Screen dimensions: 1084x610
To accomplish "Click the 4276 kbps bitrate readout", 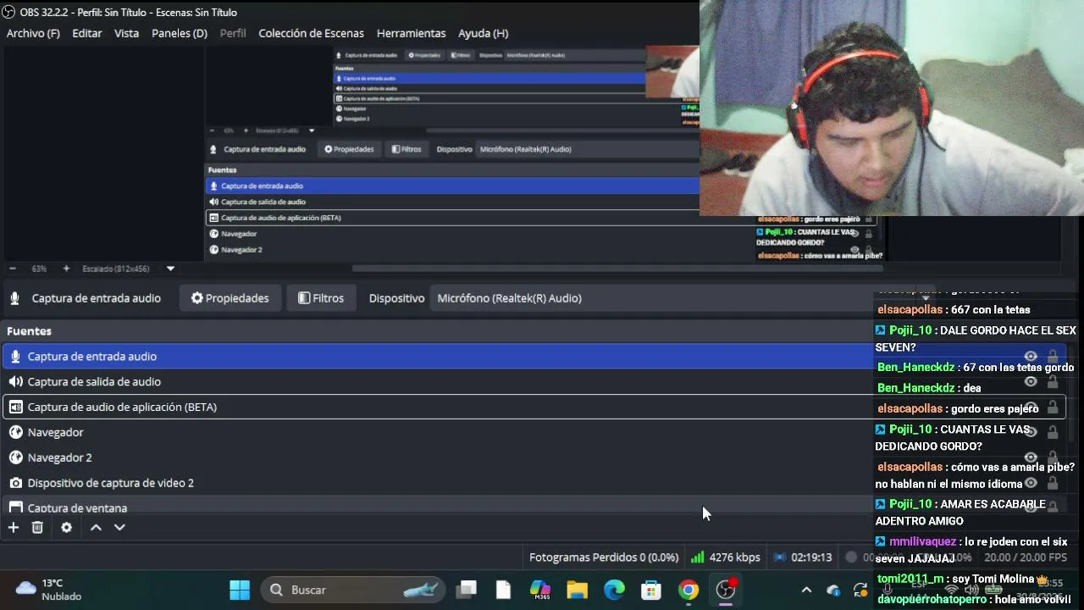I will pyautogui.click(x=734, y=557).
